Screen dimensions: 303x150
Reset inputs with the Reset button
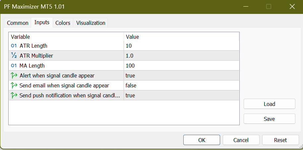280,140
